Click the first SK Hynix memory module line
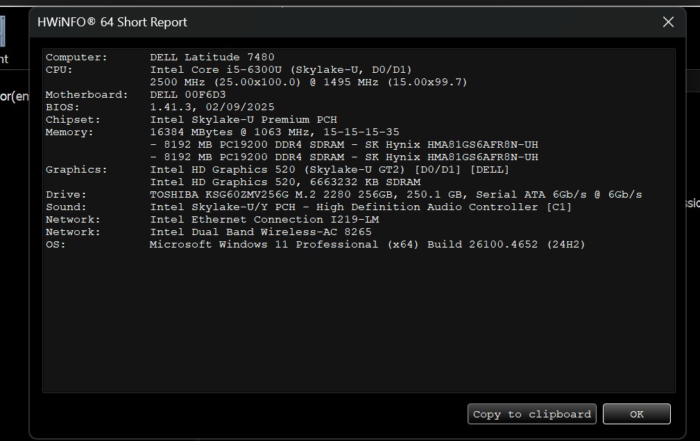This screenshot has width=700, height=441. click(x=343, y=145)
